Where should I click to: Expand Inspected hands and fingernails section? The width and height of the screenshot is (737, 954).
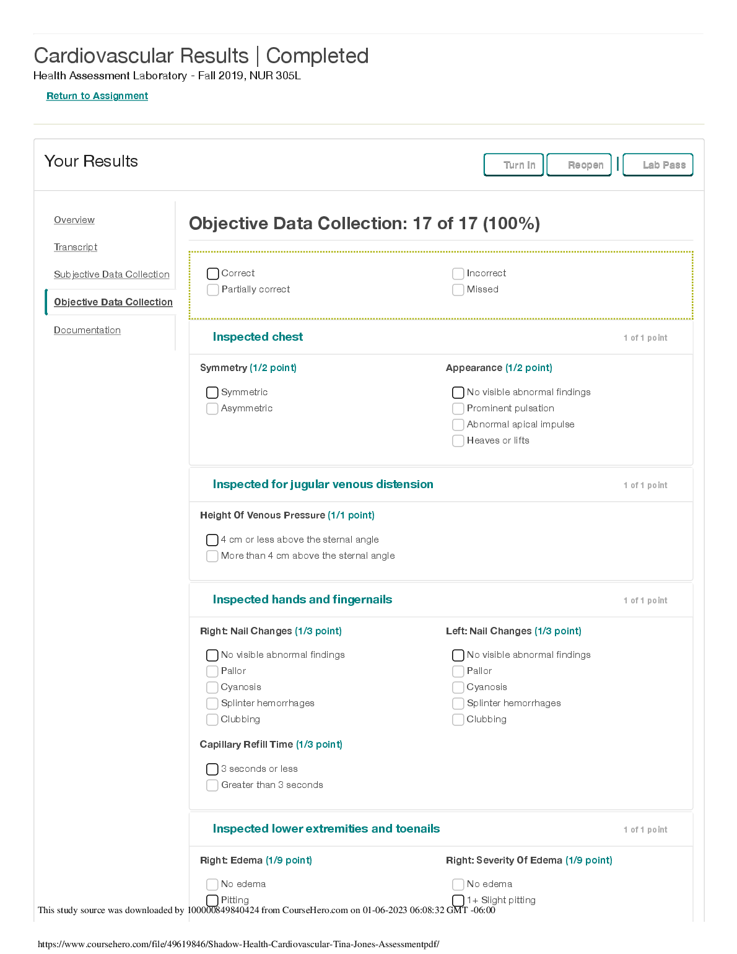click(x=302, y=600)
